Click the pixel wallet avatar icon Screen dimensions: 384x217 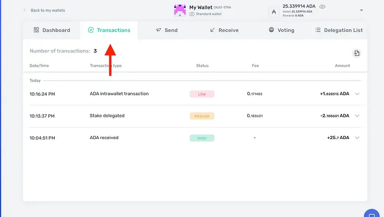(179, 10)
